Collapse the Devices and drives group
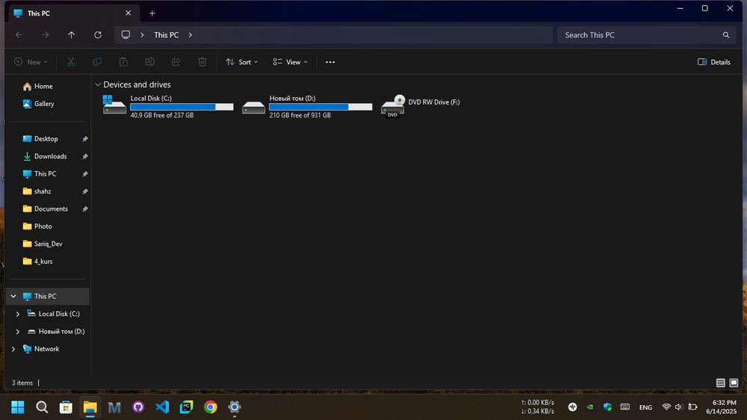Image resolution: width=747 pixels, height=420 pixels. (98, 84)
